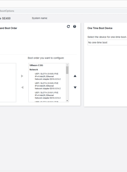
Task: Move selected boot entry up
Action: point(75,76)
